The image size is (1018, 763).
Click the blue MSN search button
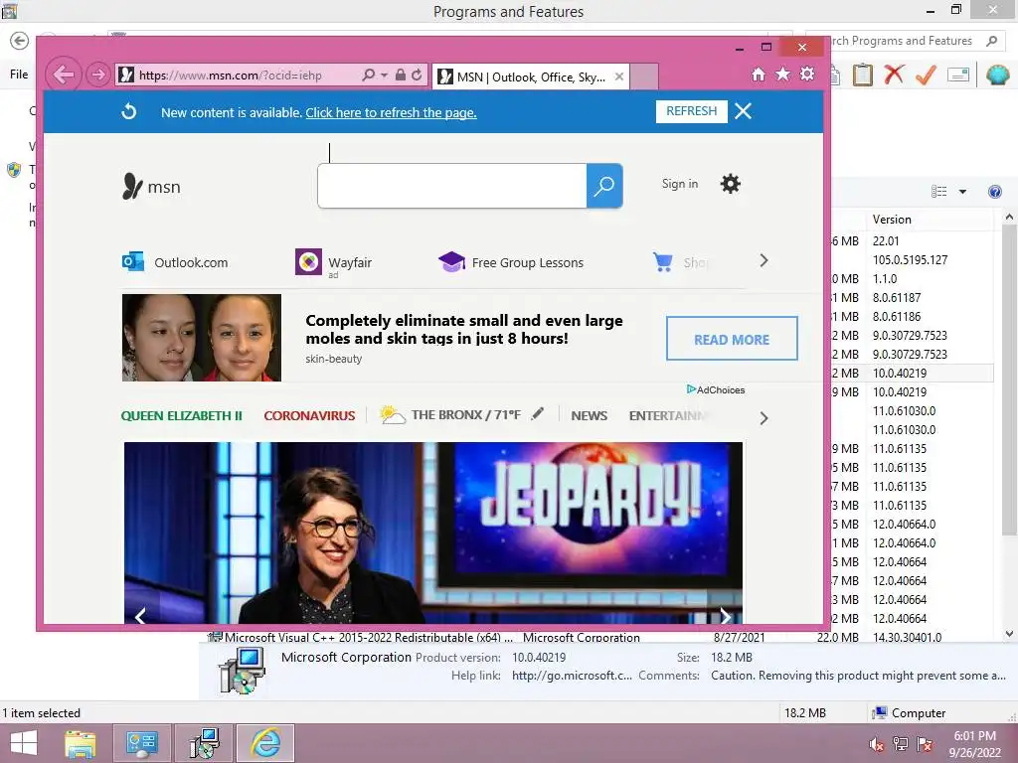pyautogui.click(x=604, y=186)
